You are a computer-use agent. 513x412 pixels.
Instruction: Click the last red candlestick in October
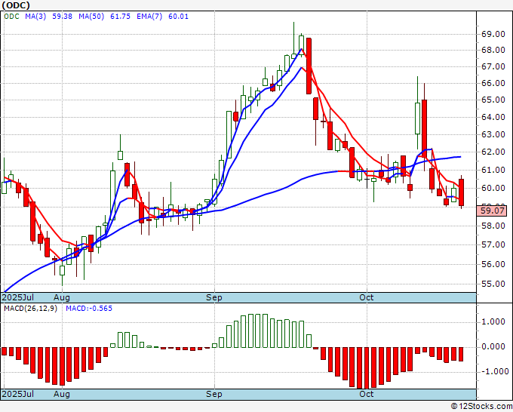(x=461, y=192)
